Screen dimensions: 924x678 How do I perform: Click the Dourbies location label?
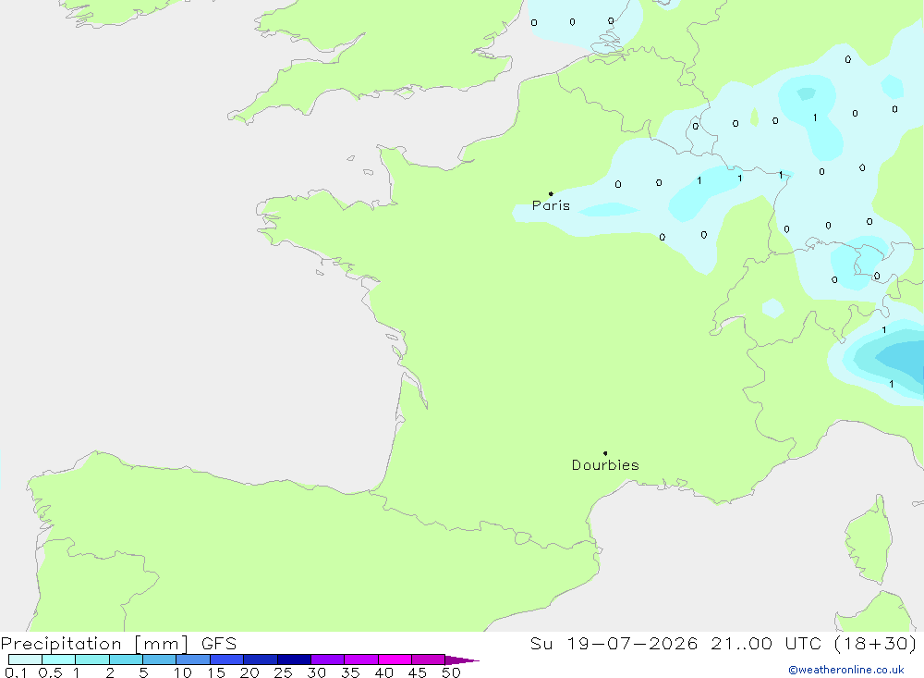click(x=605, y=465)
